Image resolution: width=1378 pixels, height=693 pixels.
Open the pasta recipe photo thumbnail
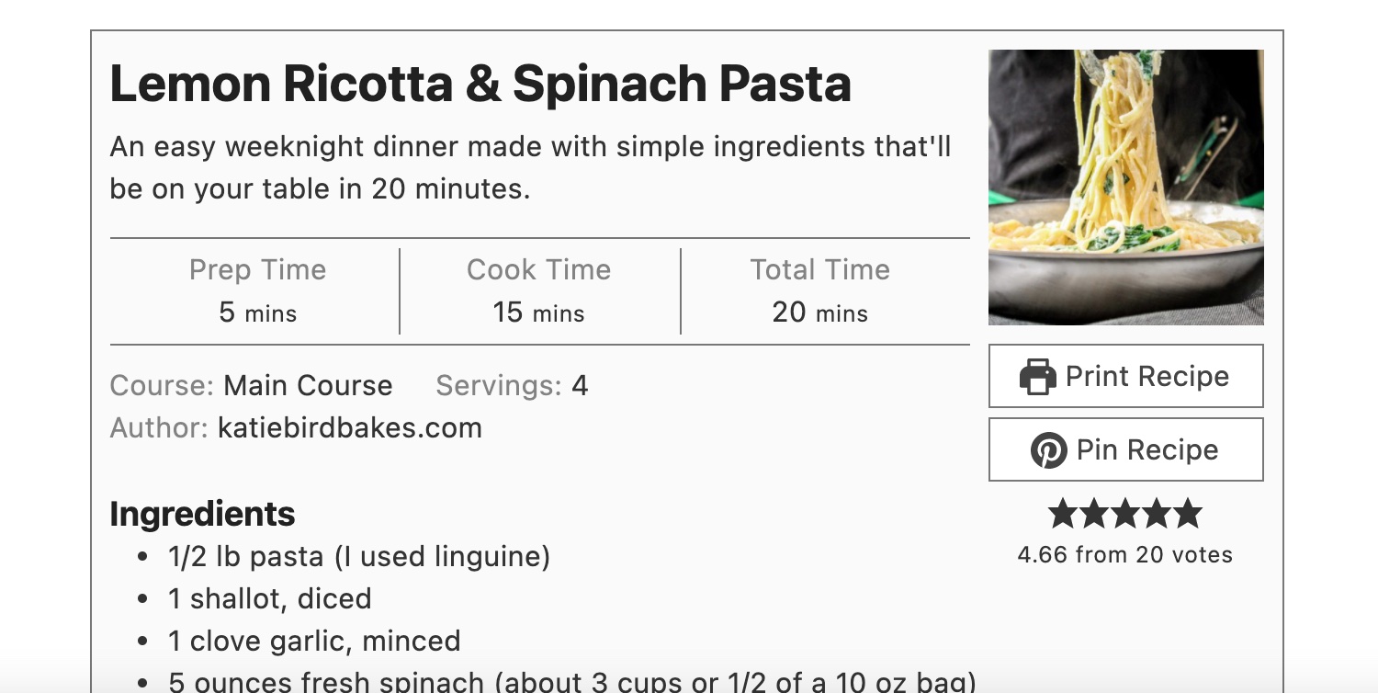point(1126,187)
